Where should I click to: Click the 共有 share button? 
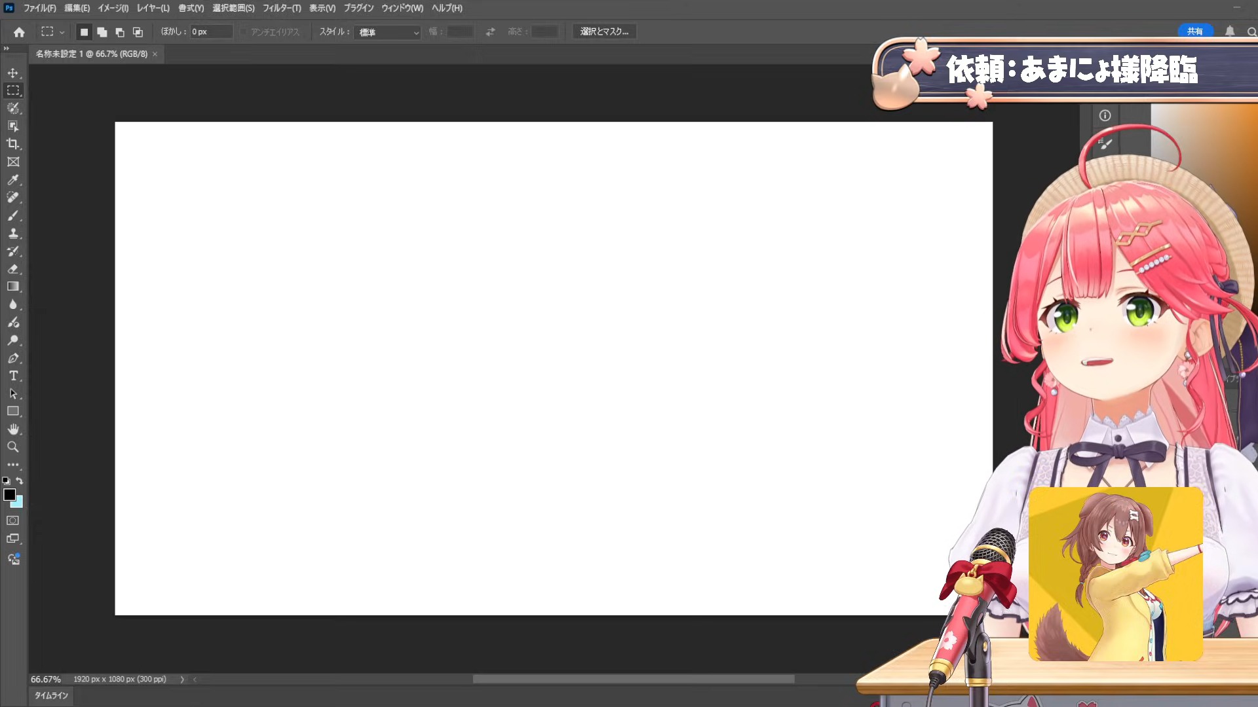click(x=1195, y=31)
